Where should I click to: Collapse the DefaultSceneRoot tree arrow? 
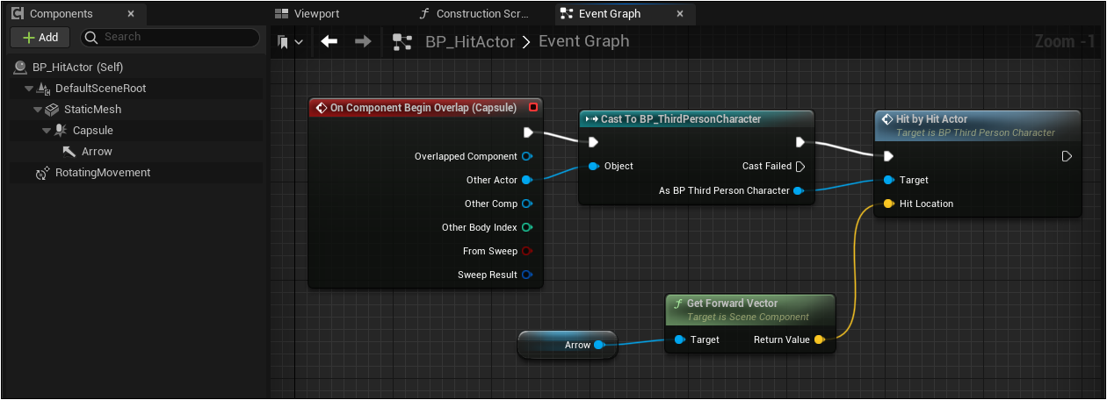[29, 89]
